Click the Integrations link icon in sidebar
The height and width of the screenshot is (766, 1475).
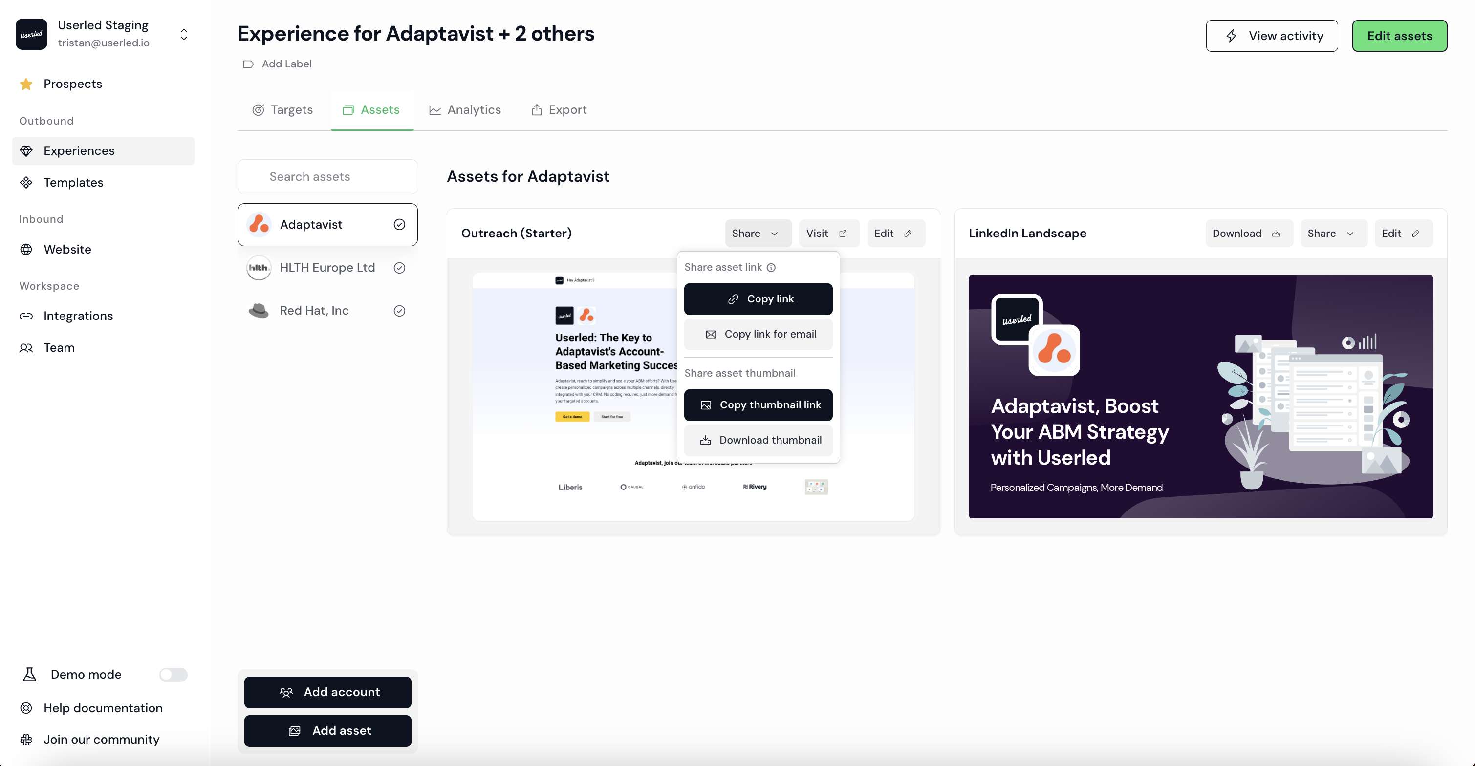pyautogui.click(x=26, y=316)
